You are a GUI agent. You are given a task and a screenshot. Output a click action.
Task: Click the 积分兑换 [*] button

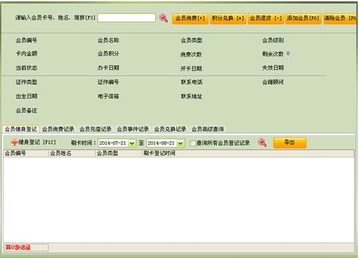click(x=228, y=18)
